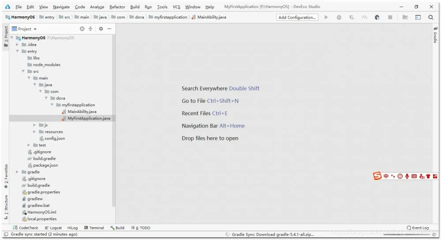Click the tool windows toggle icon in status bar

pos(6,234)
